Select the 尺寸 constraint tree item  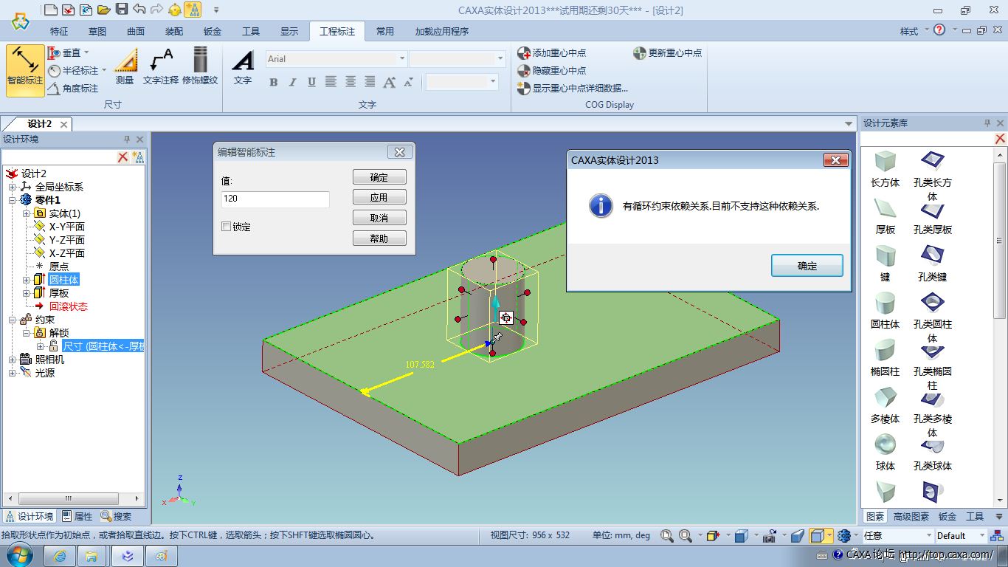[x=102, y=346]
